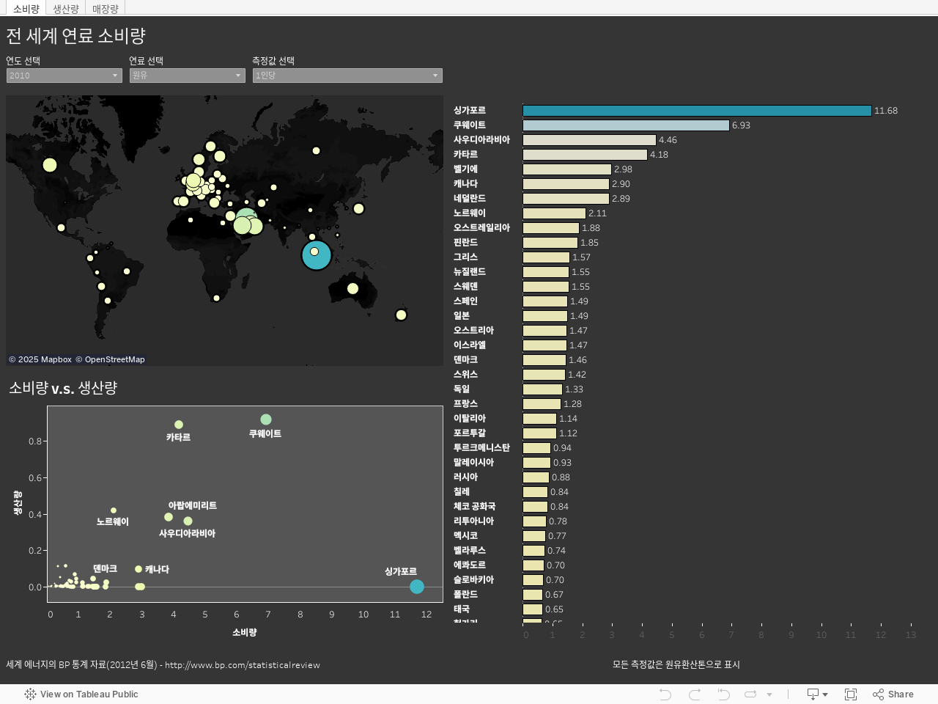The image size is (938, 704).
Task: Click the 벨기에 label in bar list
Action: pyautogui.click(x=465, y=169)
